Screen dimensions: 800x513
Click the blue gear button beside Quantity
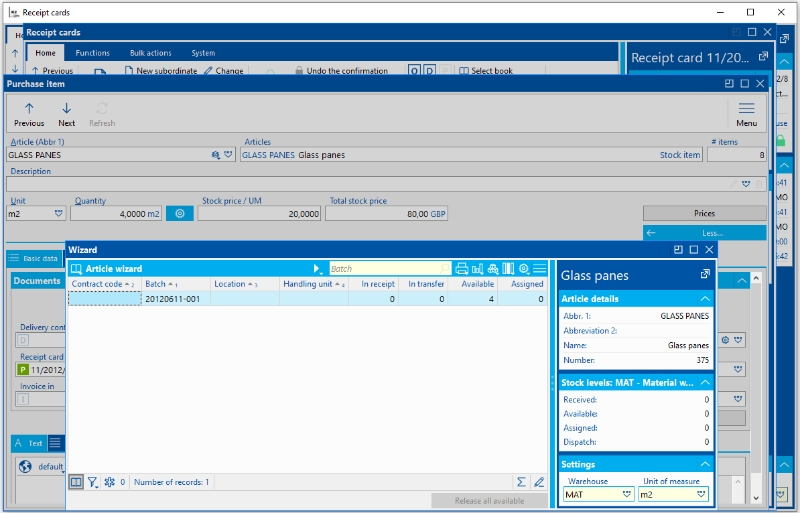click(180, 214)
